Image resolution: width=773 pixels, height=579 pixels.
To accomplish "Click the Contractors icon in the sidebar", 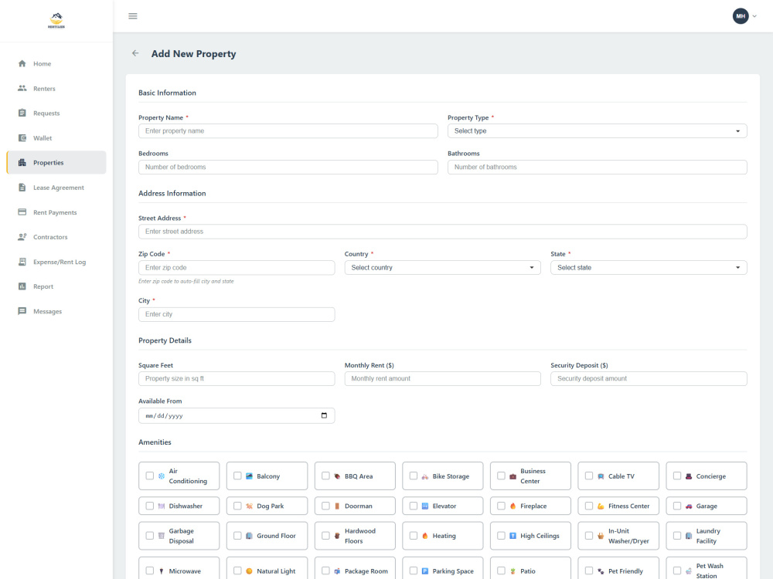I will pyautogui.click(x=22, y=237).
